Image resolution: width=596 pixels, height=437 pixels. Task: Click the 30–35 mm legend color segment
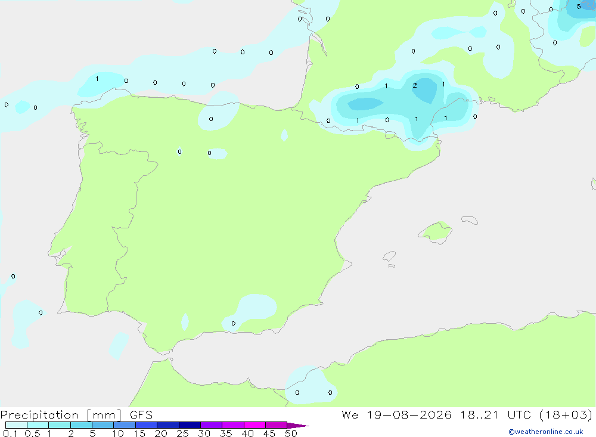[x=211, y=425]
